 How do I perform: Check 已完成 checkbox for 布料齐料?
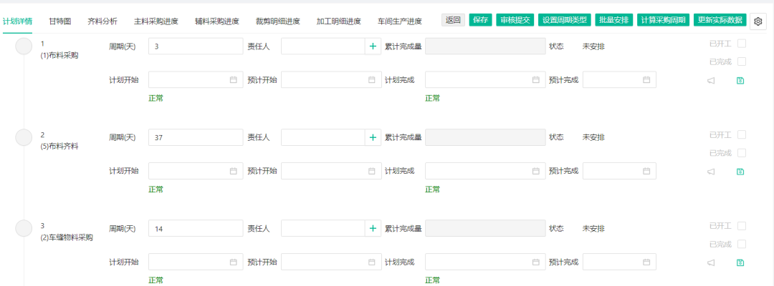(x=742, y=153)
